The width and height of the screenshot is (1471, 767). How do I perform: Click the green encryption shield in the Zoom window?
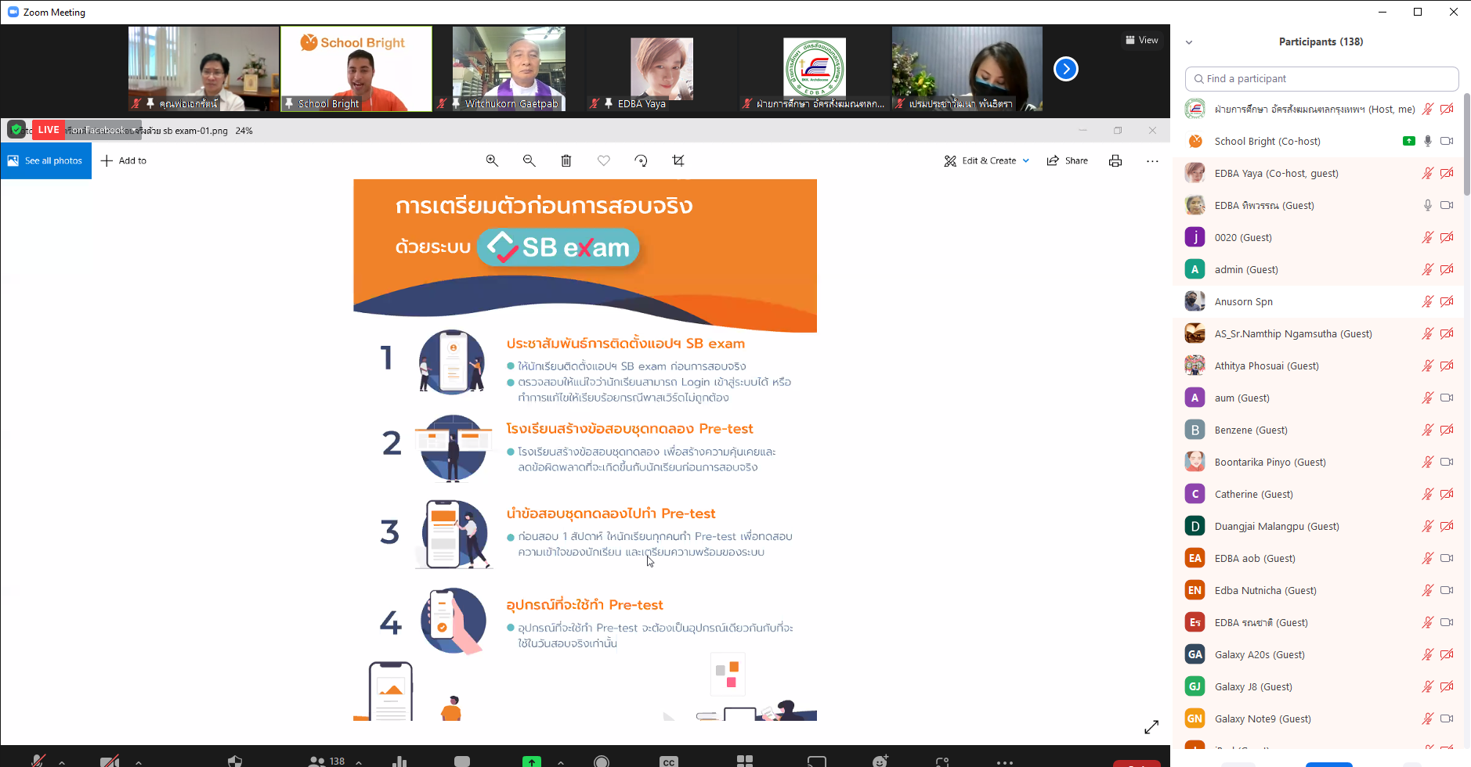(x=16, y=130)
